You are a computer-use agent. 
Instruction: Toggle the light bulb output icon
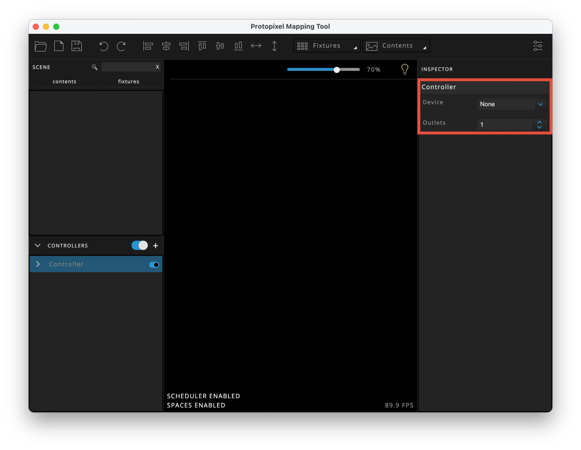[x=405, y=69]
